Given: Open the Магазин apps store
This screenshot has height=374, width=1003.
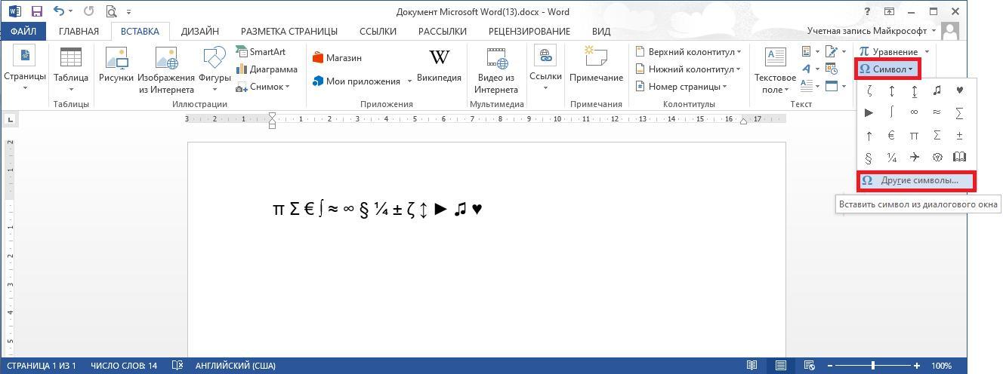Looking at the screenshot, I should tap(338, 57).
